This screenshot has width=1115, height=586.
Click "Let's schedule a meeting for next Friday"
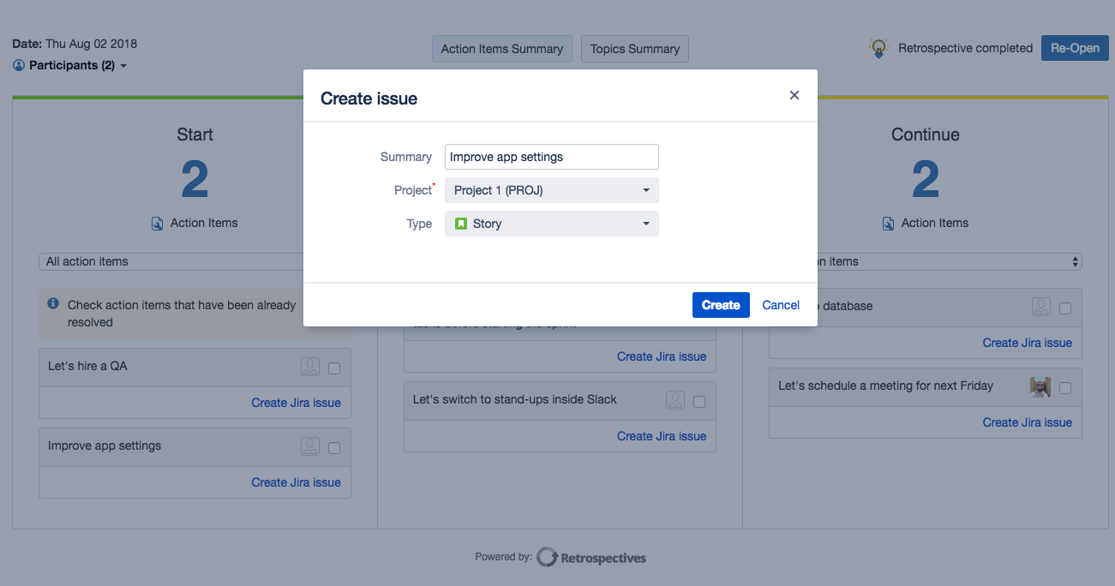click(x=885, y=386)
